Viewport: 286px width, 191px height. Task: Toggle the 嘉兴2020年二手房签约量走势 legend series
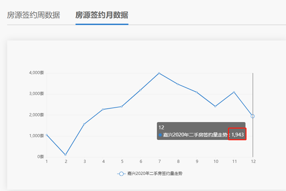click(155, 174)
